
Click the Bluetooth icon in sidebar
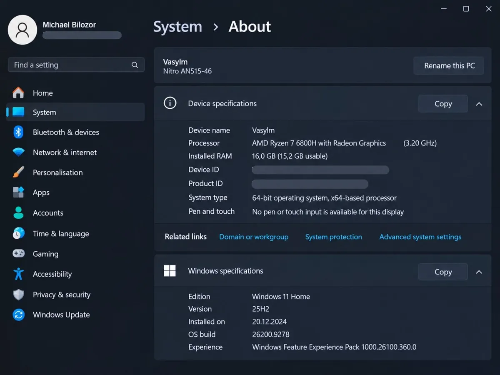(18, 132)
